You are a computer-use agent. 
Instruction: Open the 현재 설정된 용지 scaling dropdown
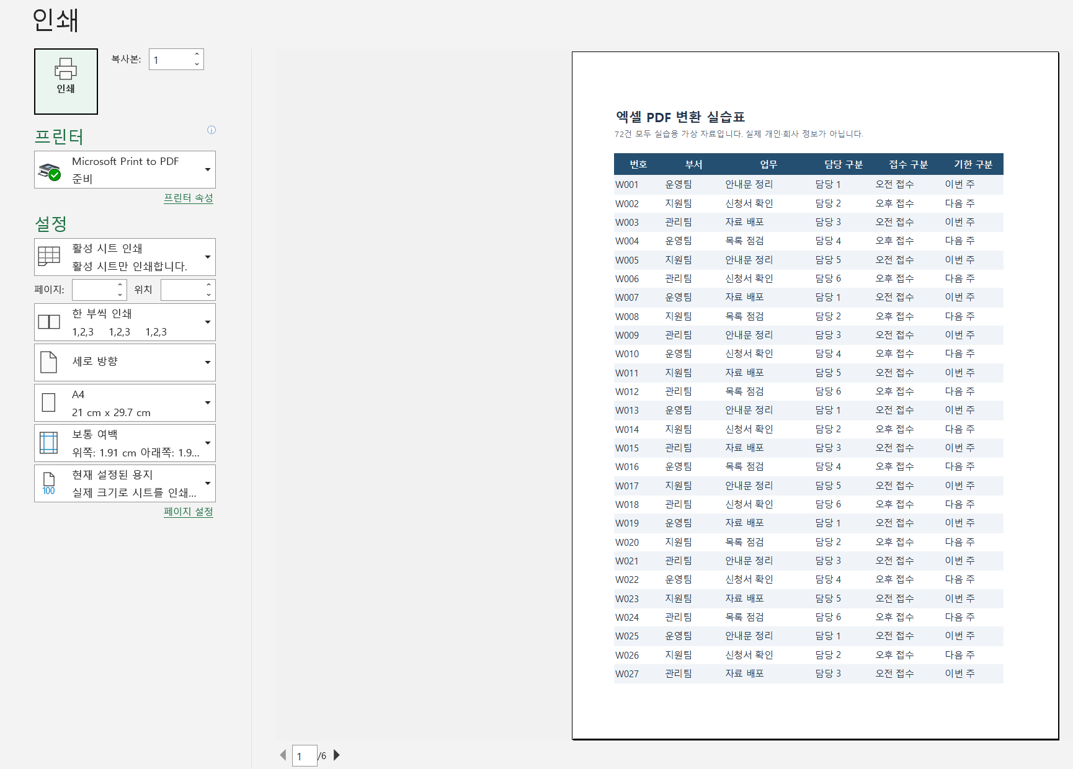[125, 483]
